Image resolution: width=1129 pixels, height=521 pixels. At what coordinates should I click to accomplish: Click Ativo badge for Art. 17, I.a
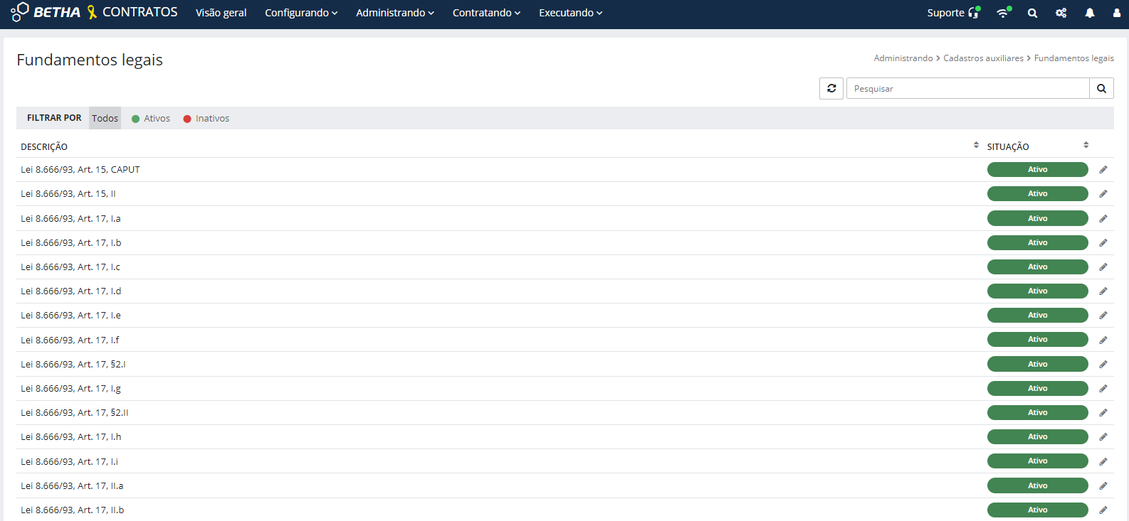tap(1038, 218)
